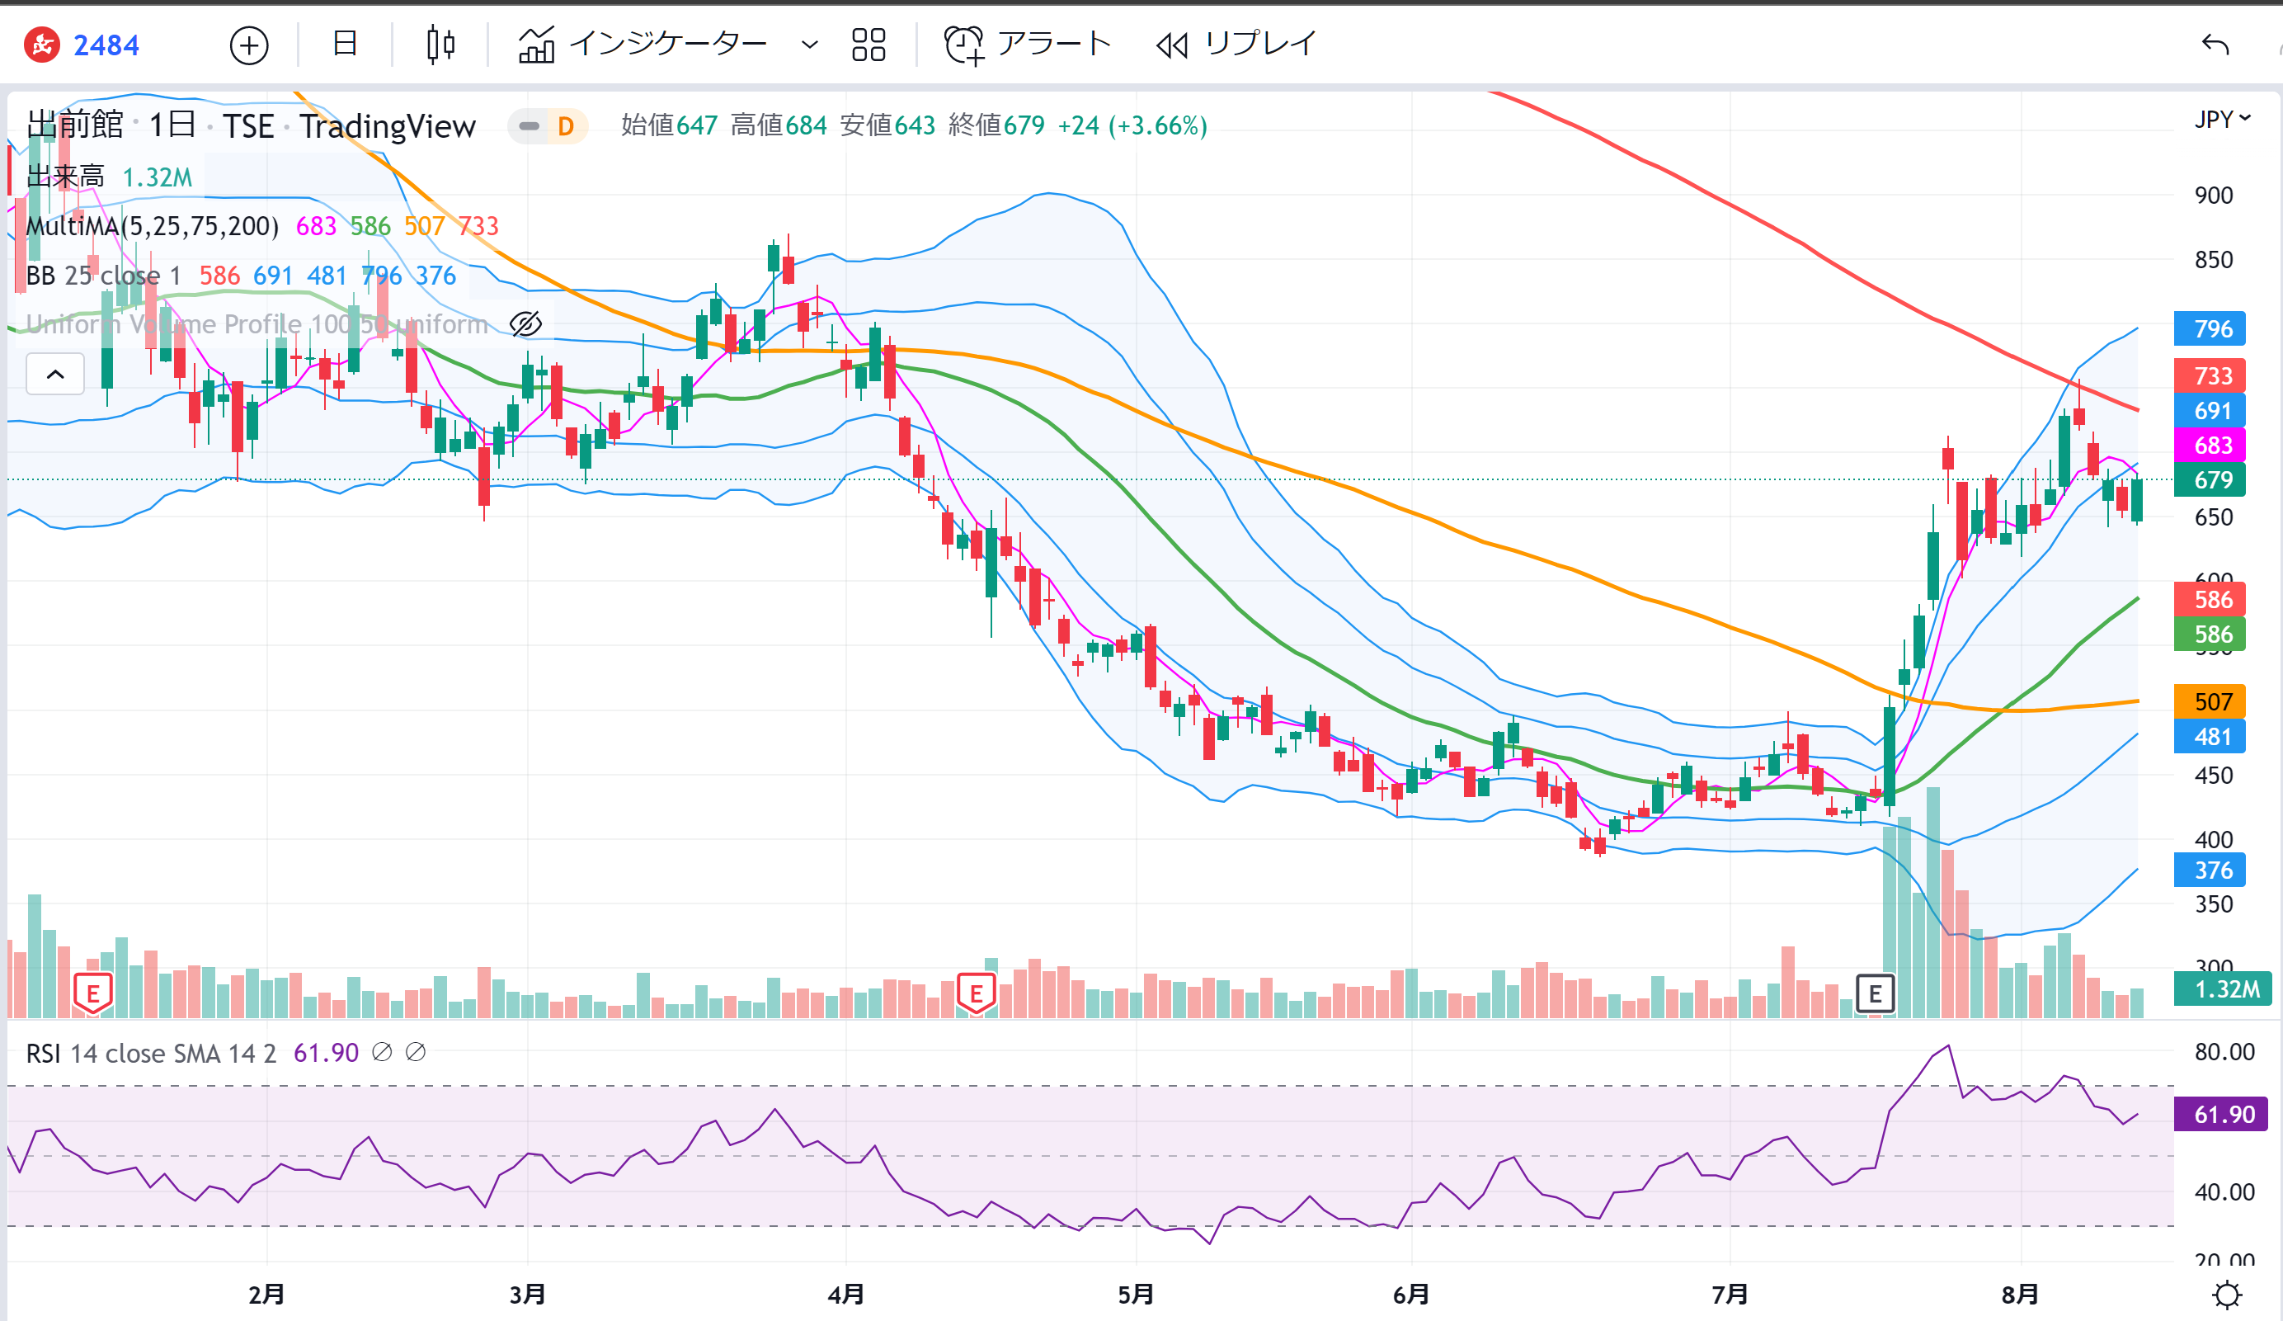Screen dimensions: 2283x1321
Task: Click the 2月 time axis label
Action: [x=266, y=1295]
